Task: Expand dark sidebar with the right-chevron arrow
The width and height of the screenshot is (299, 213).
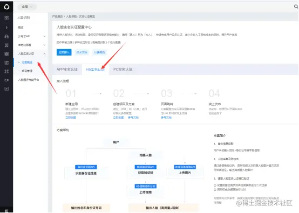Action: pos(6,28)
